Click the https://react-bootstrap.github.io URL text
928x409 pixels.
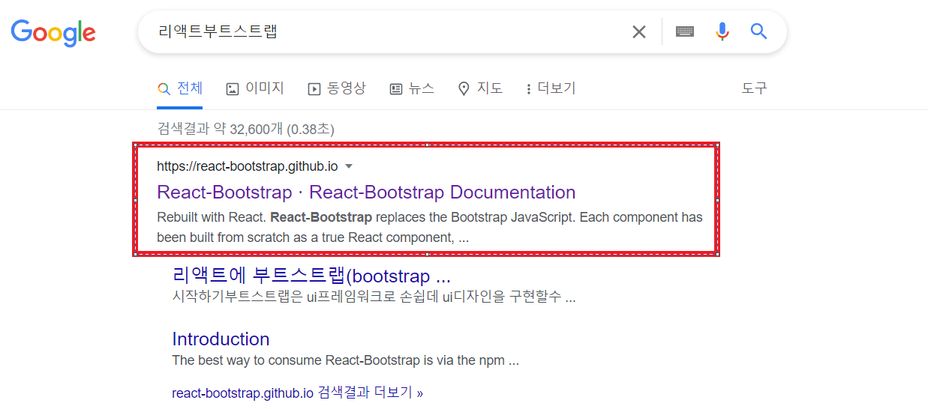coord(248,166)
